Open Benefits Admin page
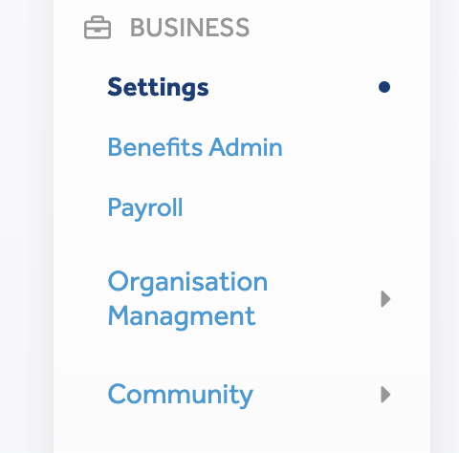459x453 pixels. (x=195, y=147)
